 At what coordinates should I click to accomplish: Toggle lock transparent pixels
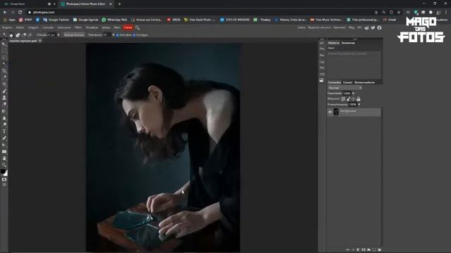[x=343, y=98]
